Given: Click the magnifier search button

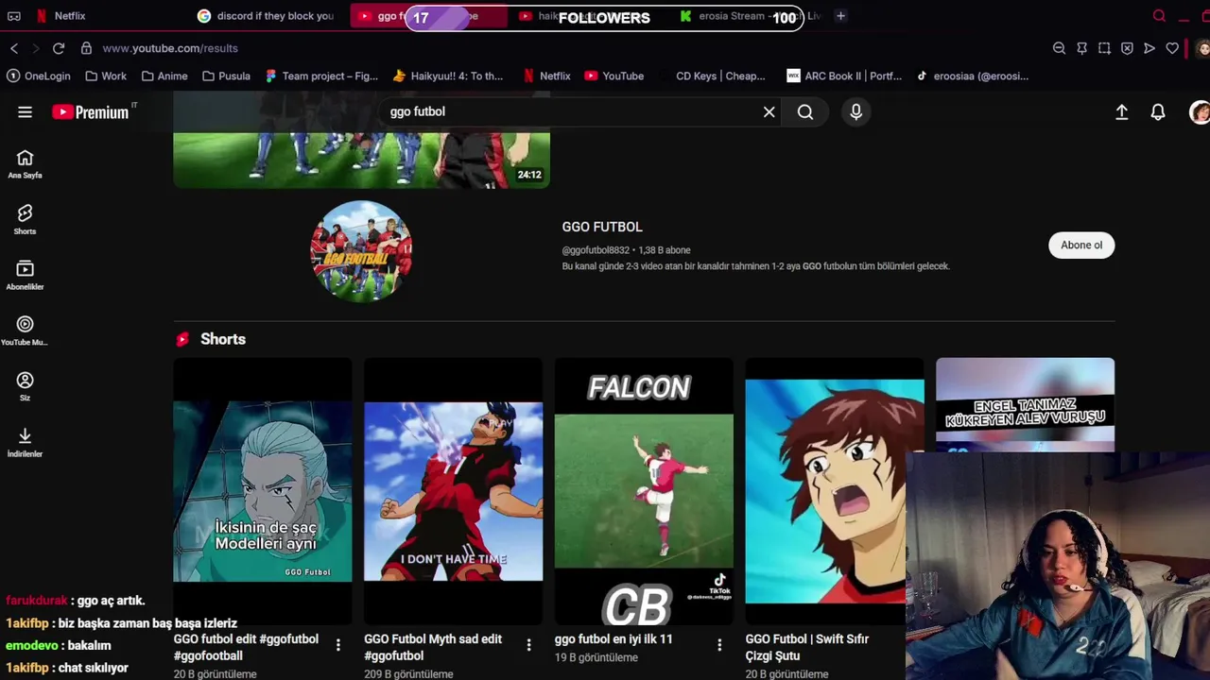Looking at the screenshot, I should pos(805,111).
